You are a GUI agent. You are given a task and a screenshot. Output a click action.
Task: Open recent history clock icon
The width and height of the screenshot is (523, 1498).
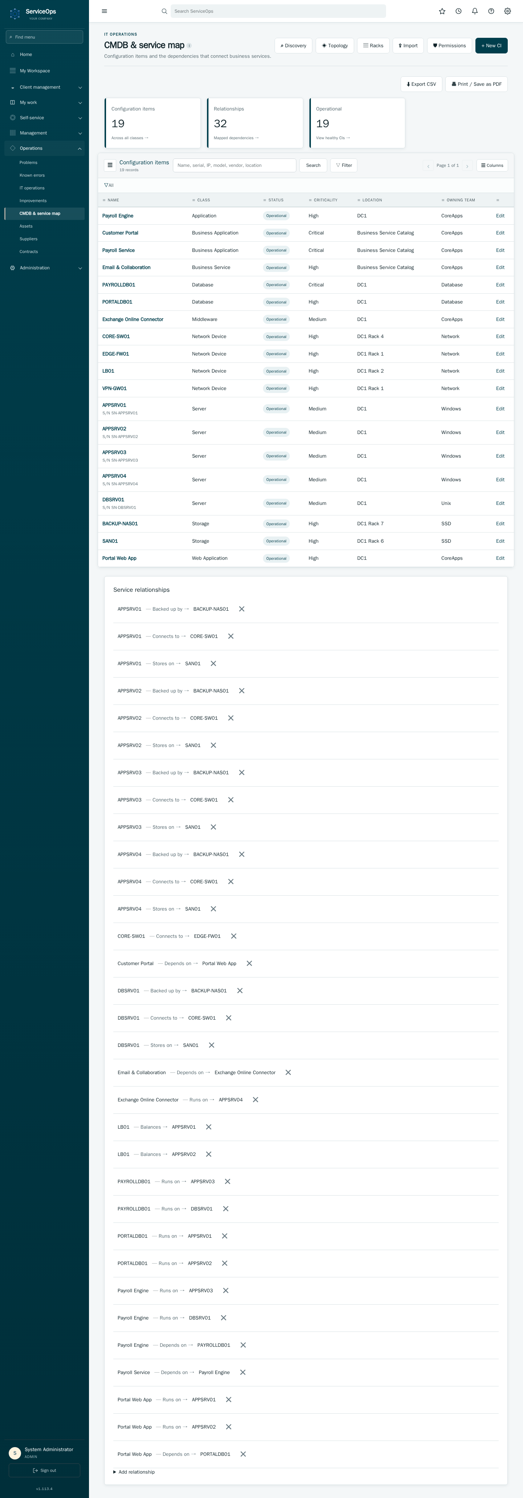pos(458,11)
